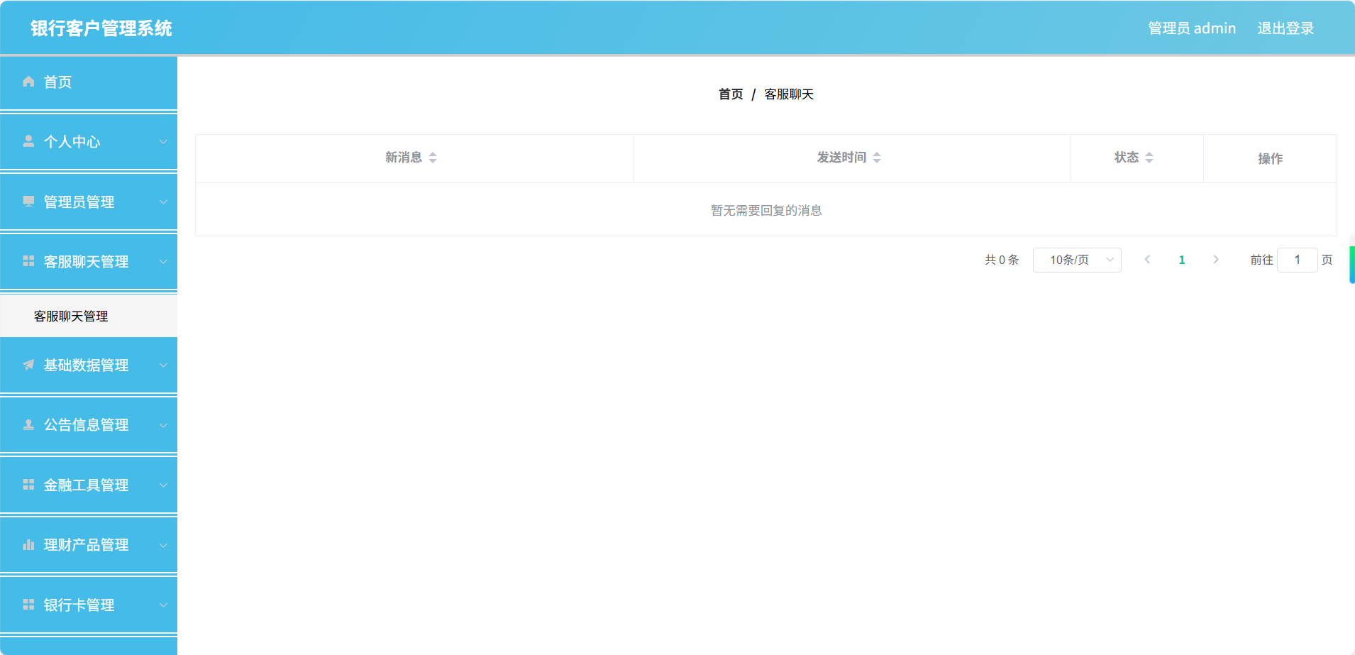Click the 客服聊天 breadcrumb
1355x655 pixels.
pos(789,94)
